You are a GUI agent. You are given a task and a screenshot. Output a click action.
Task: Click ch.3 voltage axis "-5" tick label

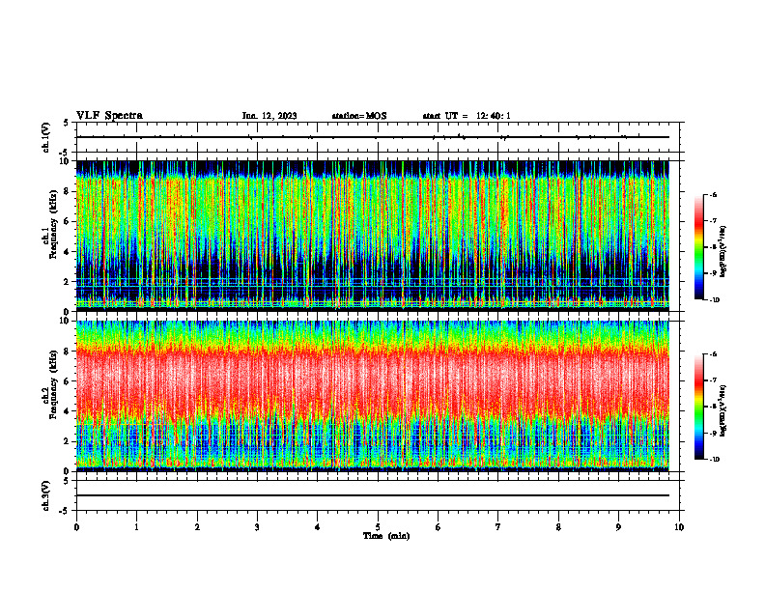pyautogui.click(x=65, y=511)
